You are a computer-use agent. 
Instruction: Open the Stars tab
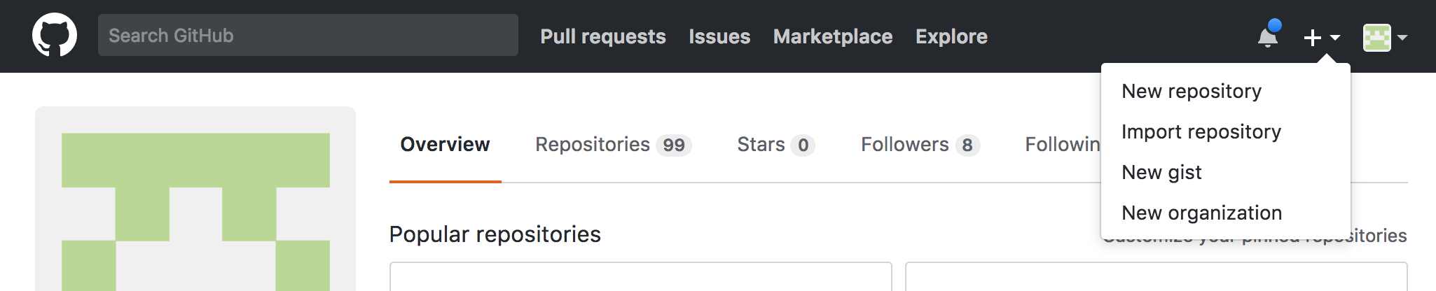click(776, 144)
